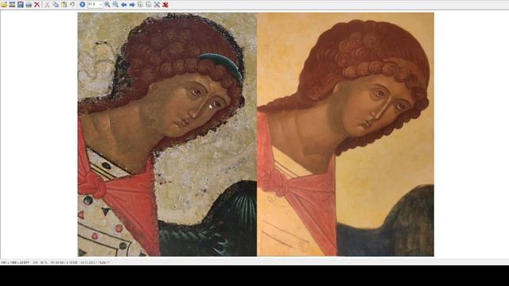The height and width of the screenshot is (286, 509).
Task: Undo the last action with the undo arrow
Action: [x=72, y=5]
